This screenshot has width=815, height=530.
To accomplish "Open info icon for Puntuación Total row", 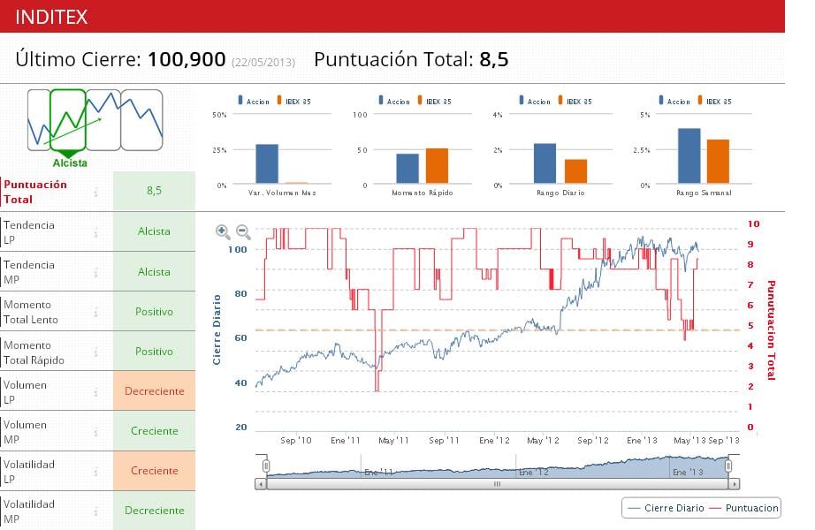I will 96,193.
